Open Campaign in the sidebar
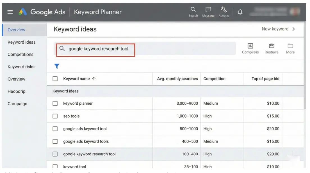 [17, 104]
